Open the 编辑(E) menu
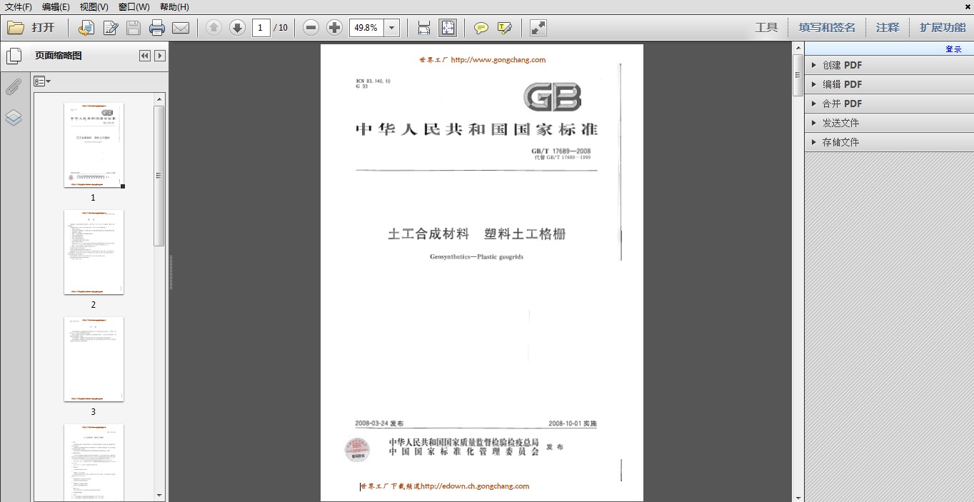The image size is (974, 502). [x=56, y=6]
